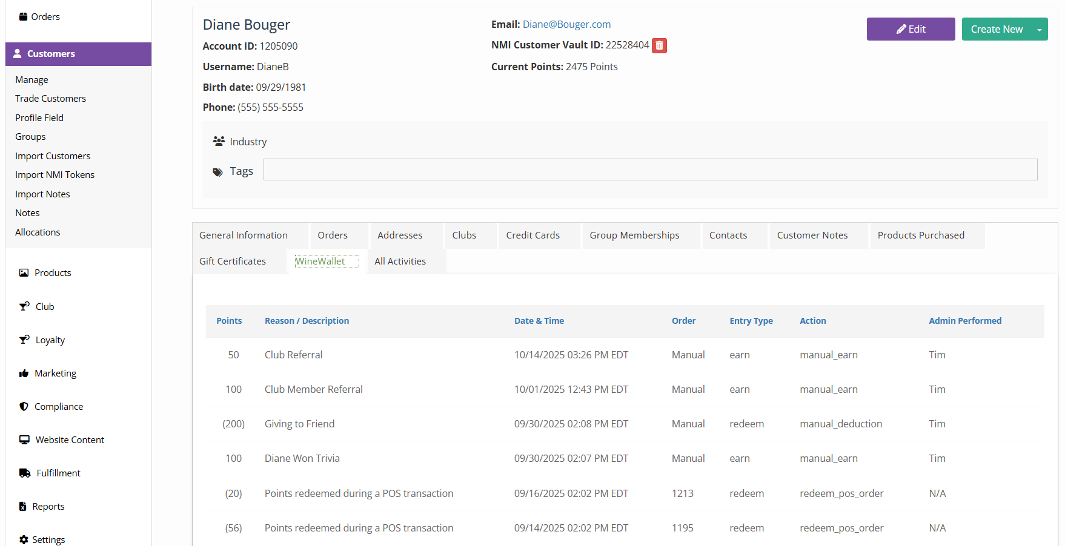The width and height of the screenshot is (1065, 546).
Task: Click the Settings gear icon
Action: pos(24,539)
